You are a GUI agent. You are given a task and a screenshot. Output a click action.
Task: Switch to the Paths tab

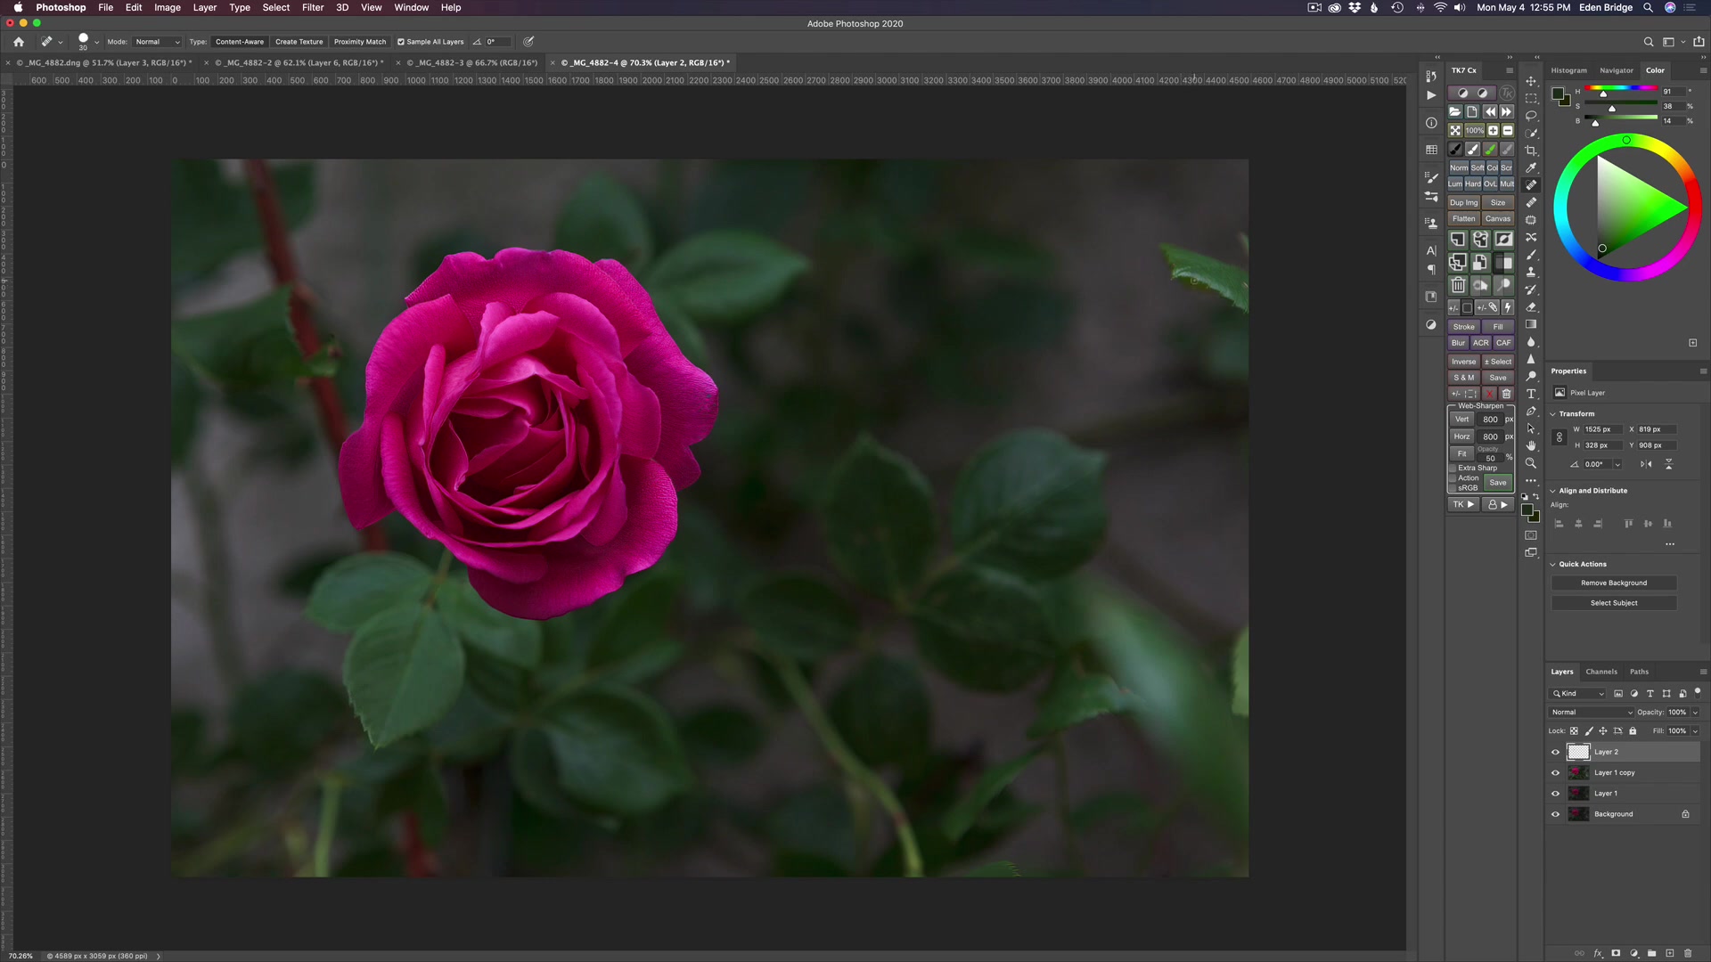1640,672
